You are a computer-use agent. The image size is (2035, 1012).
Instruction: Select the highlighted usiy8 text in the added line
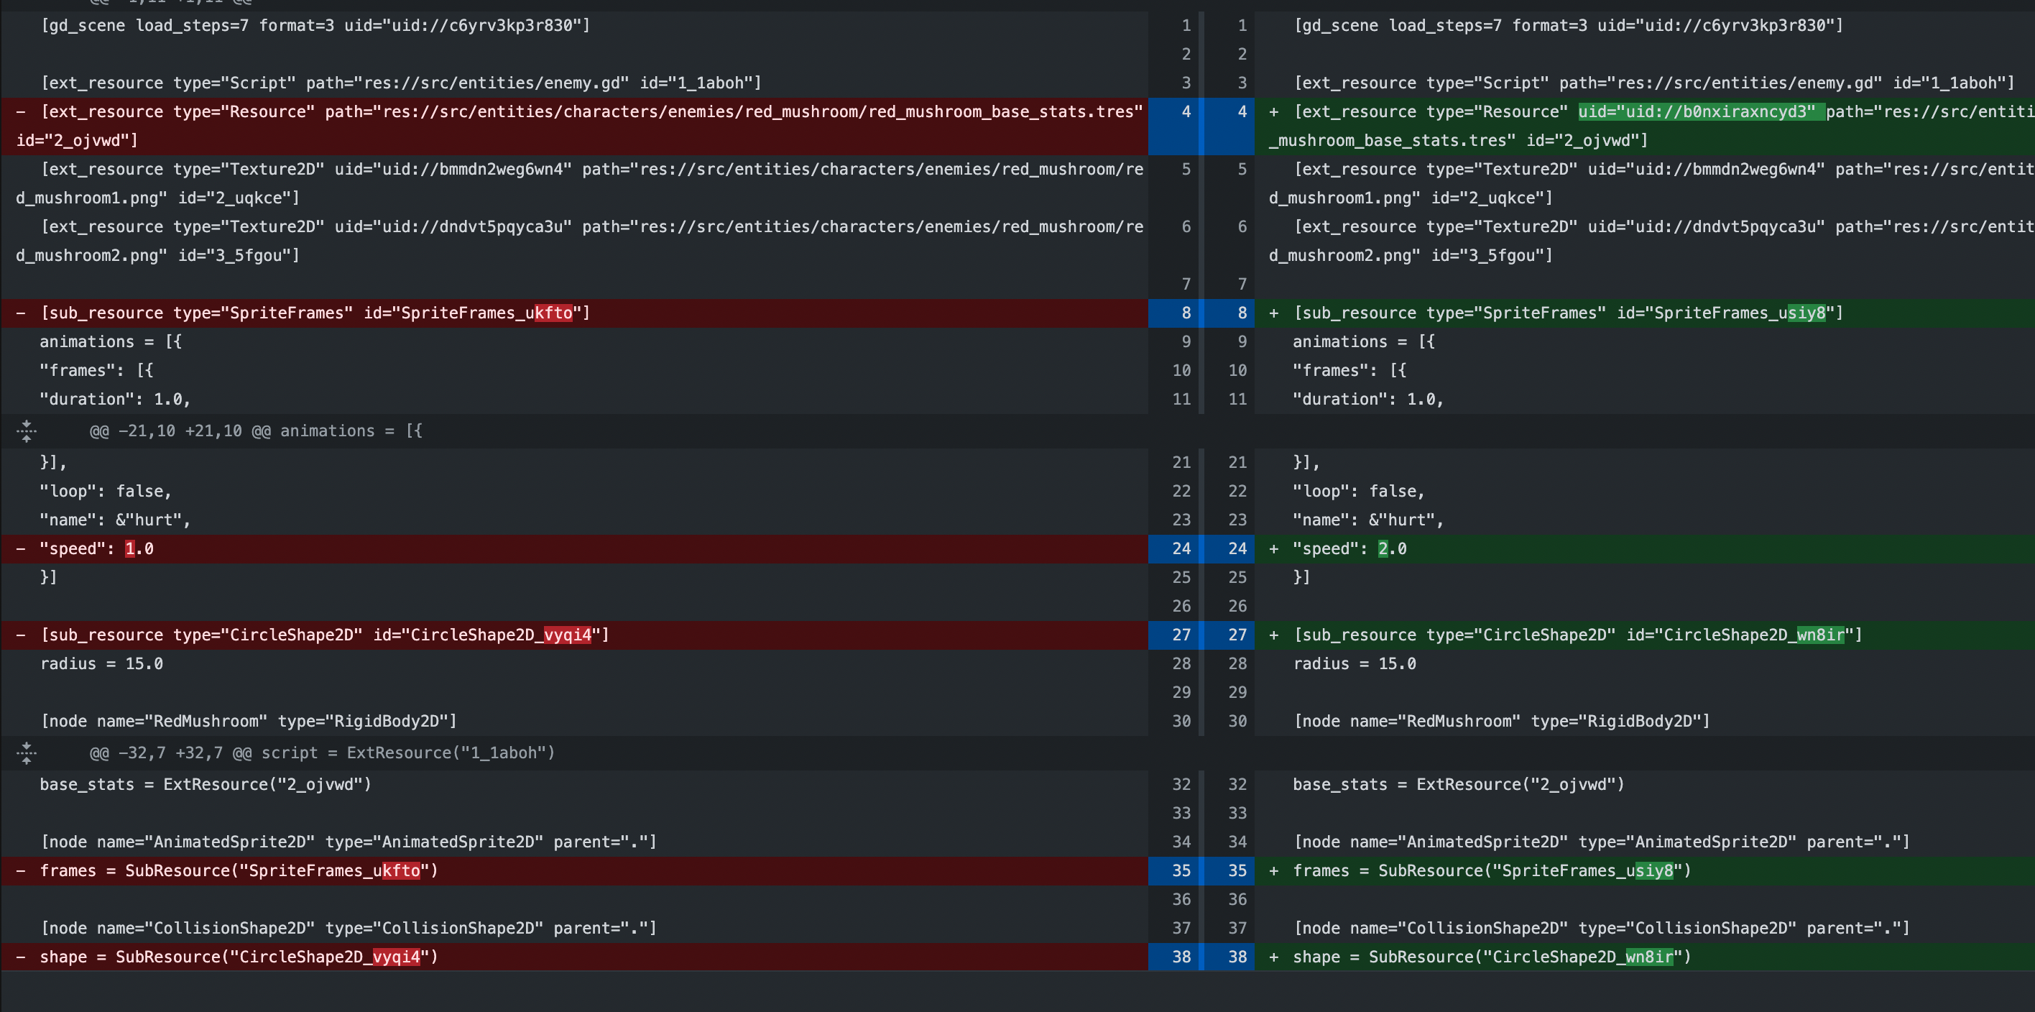coord(1807,313)
